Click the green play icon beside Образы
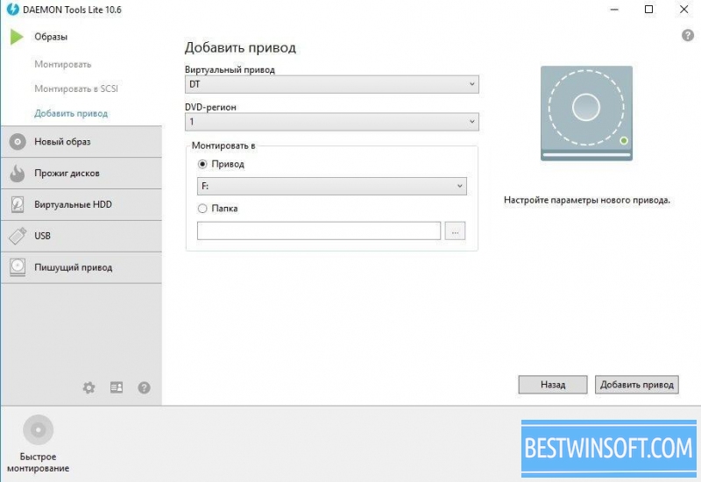 point(17,37)
